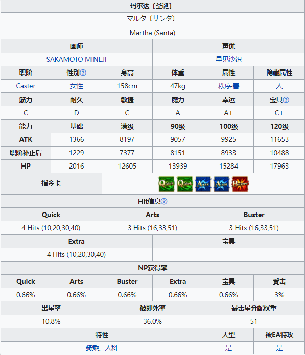Select level 100 ATK 9925
The width and height of the screenshot is (305, 355).
(228, 139)
